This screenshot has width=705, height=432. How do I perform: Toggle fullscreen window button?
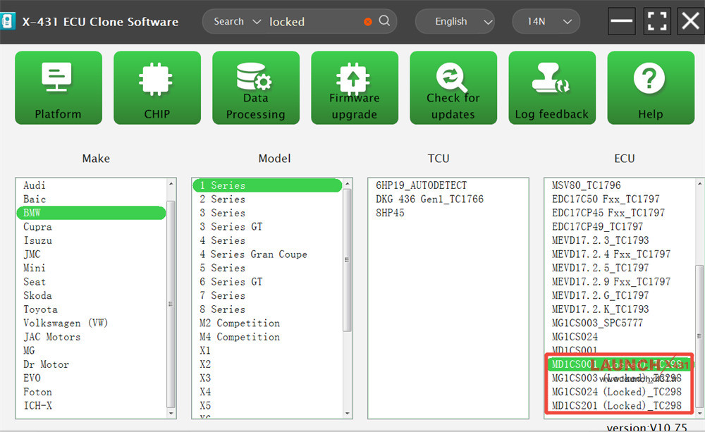click(x=656, y=21)
